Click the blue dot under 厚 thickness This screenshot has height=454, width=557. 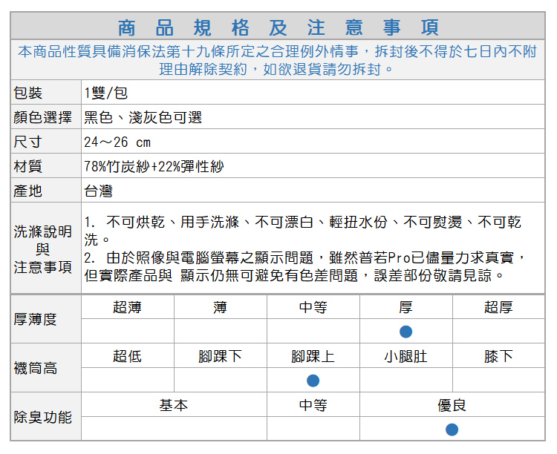pos(405,332)
